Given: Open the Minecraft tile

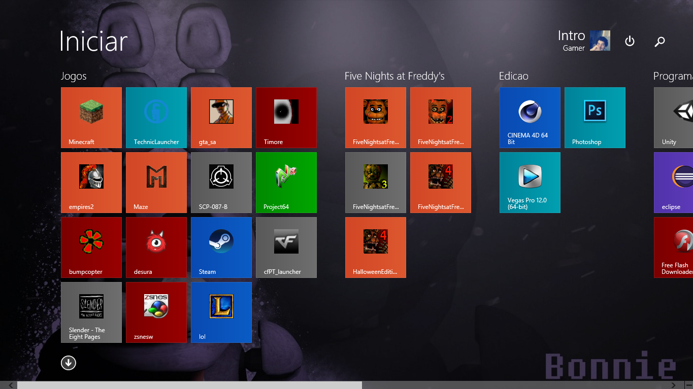Looking at the screenshot, I should [x=91, y=118].
